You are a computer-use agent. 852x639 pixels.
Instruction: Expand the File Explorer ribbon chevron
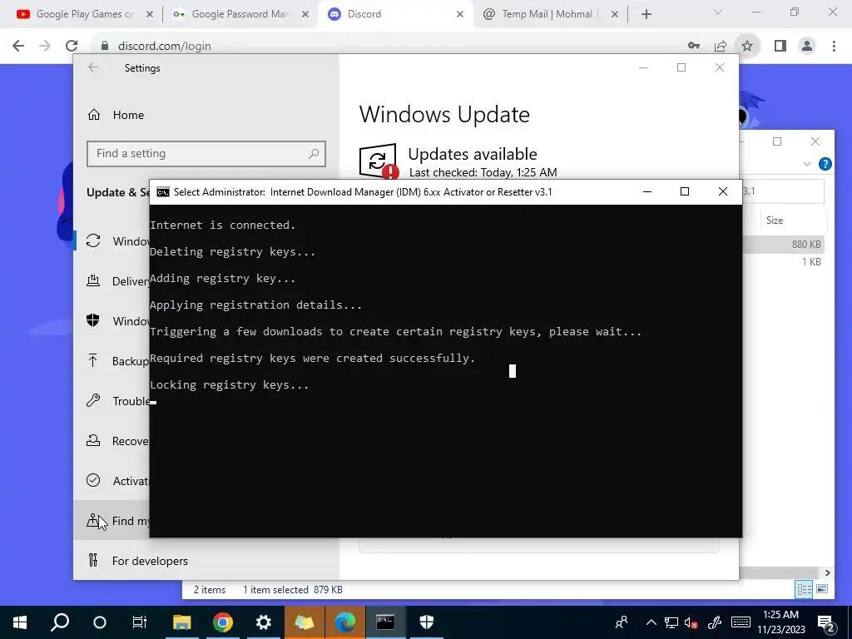(x=807, y=164)
